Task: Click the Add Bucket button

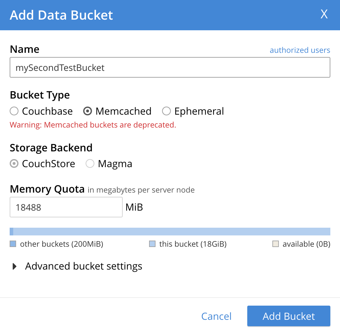Action: [x=288, y=316]
